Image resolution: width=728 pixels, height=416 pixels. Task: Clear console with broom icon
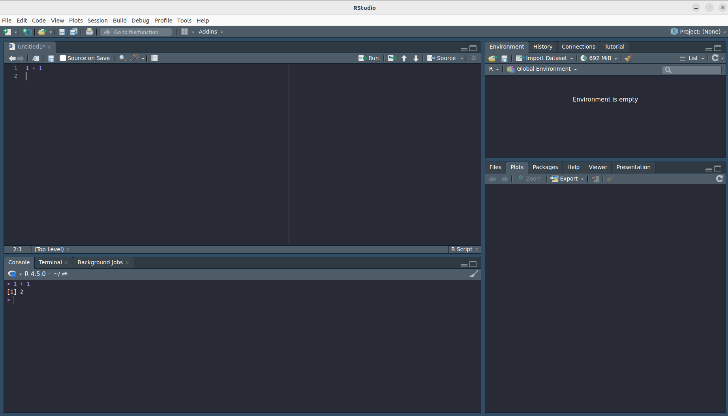tap(474, 274)
